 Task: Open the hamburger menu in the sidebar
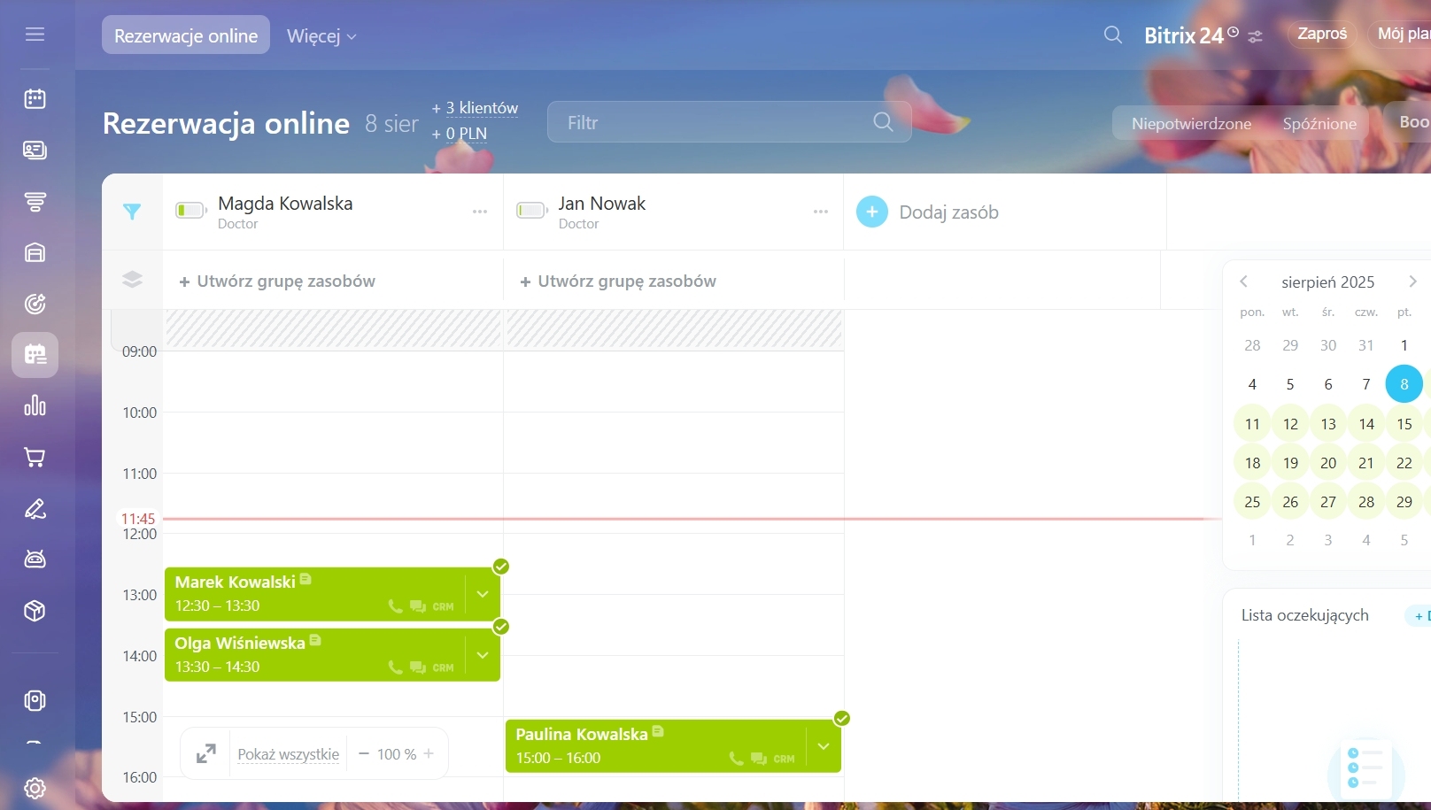35,35
